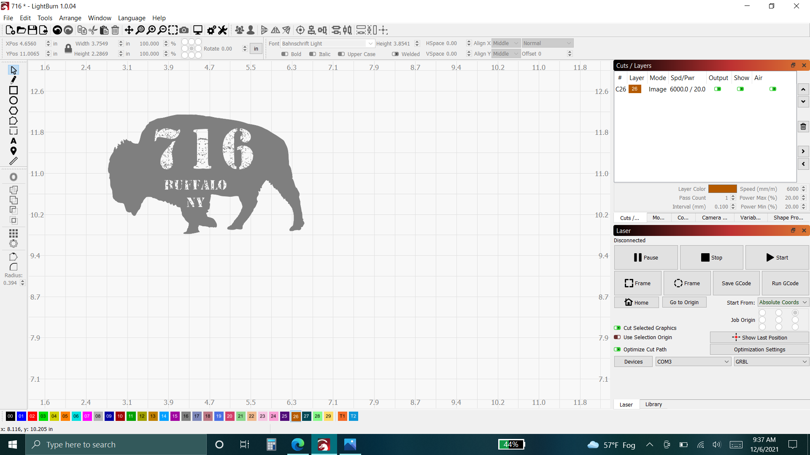Pick the Ellipse tool

[x=13, y=100]
